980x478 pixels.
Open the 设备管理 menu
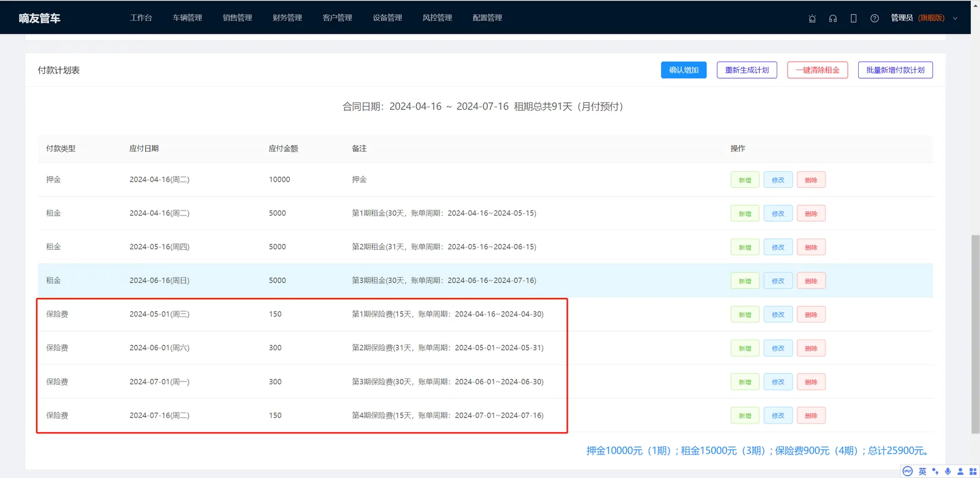pyautogui.click(x=388, y=18)
